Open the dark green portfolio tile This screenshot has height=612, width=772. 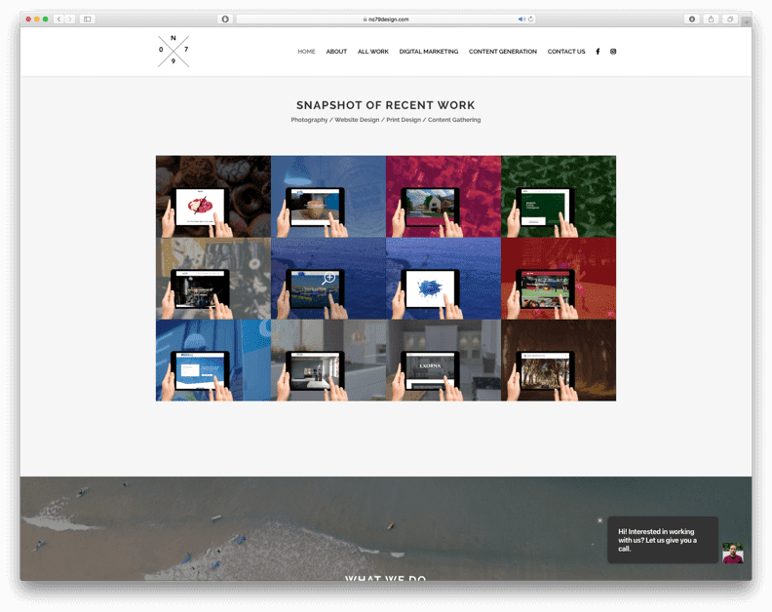click(x=559, y=197)
